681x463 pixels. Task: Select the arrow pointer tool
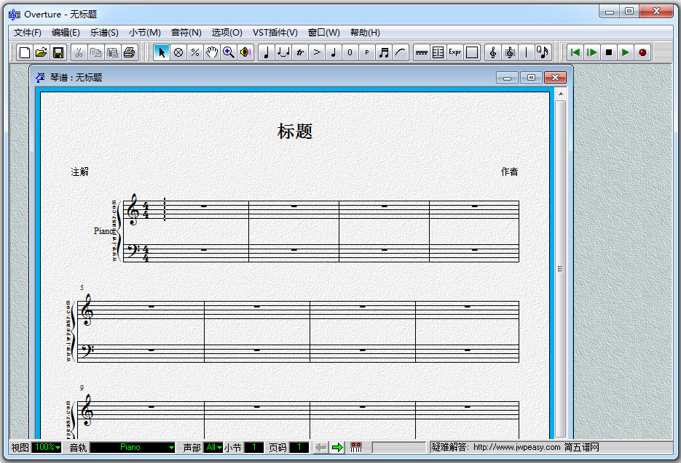tap(162, 52)
